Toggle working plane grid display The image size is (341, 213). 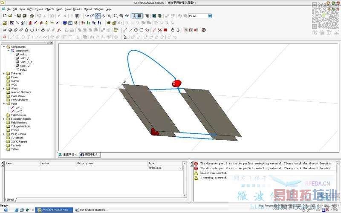click(x=140, y=16)
